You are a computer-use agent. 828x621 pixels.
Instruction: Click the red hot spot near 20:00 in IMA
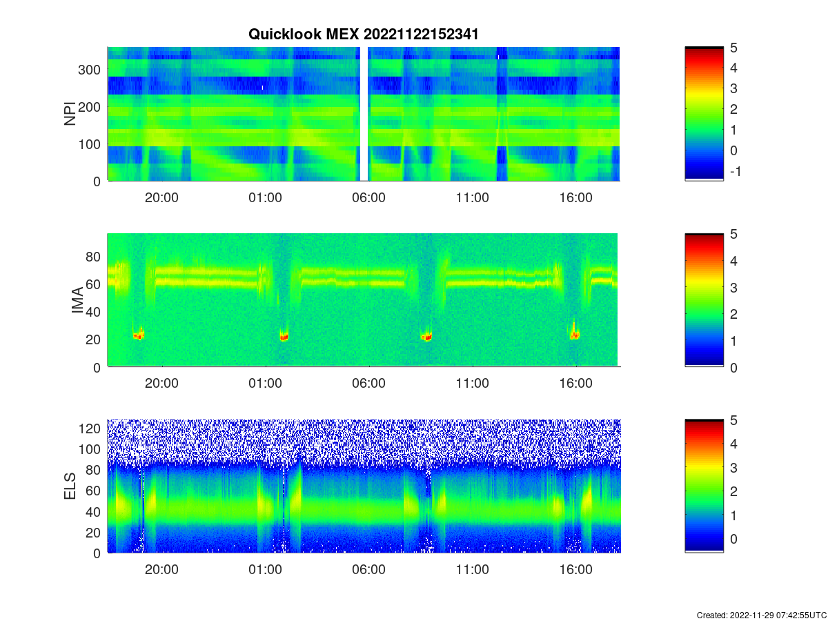pyautogui.click(x=139, y=335)
